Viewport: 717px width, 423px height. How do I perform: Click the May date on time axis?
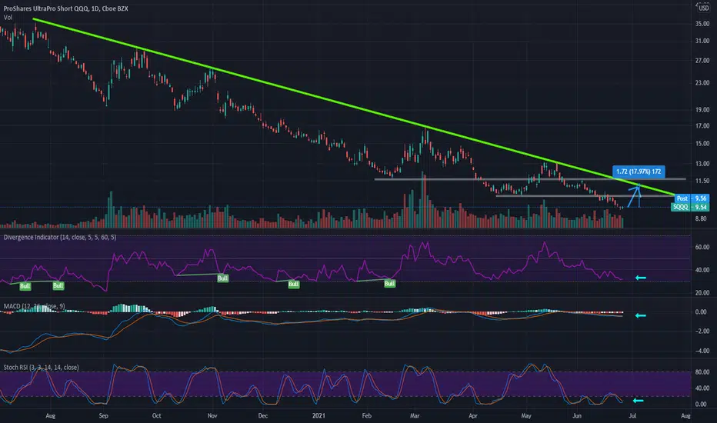coord(526,415)
